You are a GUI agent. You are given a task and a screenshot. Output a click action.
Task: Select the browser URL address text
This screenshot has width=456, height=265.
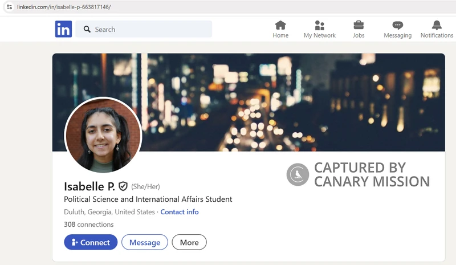coord(64,7)
